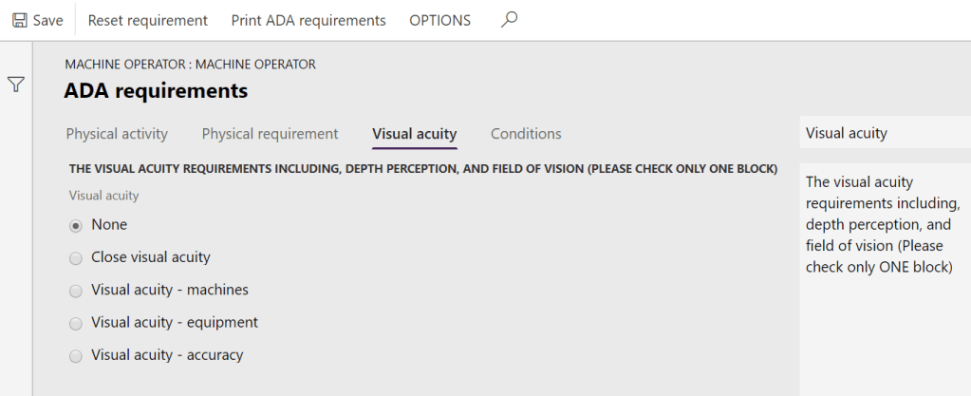Select Visual acuity - accuracy radio
Screen dimensions: 971x396
pos(76,356)
